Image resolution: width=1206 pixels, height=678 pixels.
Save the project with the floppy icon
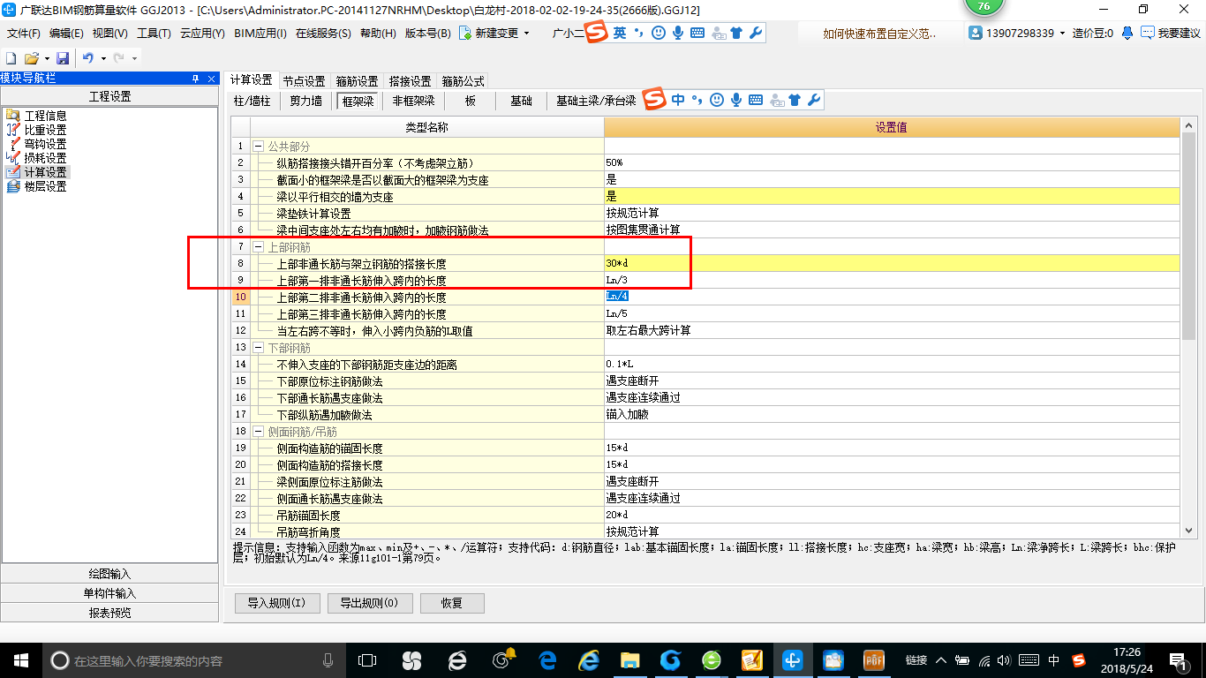pos(63,58)
